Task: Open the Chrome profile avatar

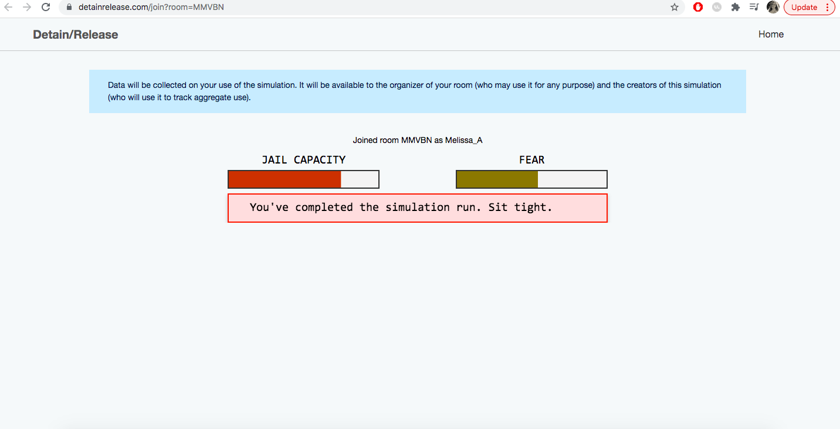Action: (x=773, y=8)
